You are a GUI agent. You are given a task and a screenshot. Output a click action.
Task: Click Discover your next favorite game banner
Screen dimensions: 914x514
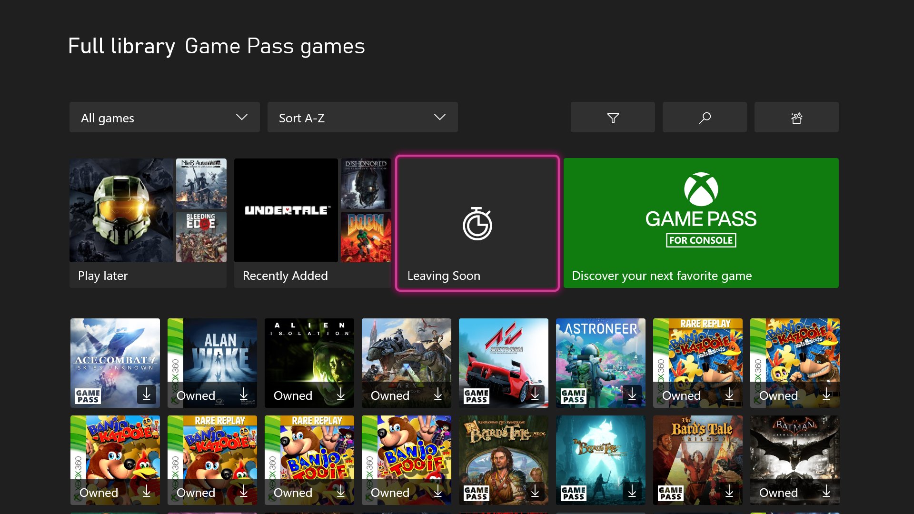(701, 223)
